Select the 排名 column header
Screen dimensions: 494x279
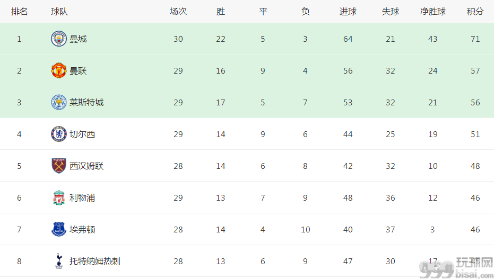pos(20,12)
